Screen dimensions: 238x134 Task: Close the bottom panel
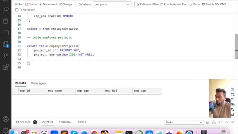[x=232, y=122]
